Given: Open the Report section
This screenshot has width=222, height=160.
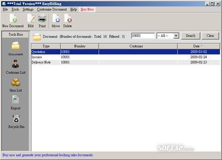Looking at the screenshot, I should [16, 103].
